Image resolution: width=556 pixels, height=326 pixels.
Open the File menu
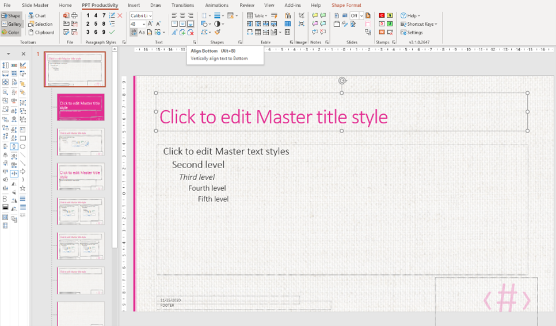coord(7,5)
